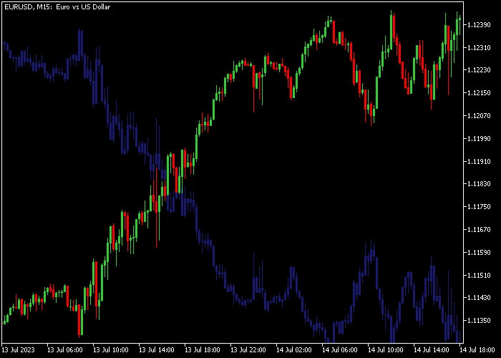Click the 13 Jul 18:00 time label

coord(203,349)
